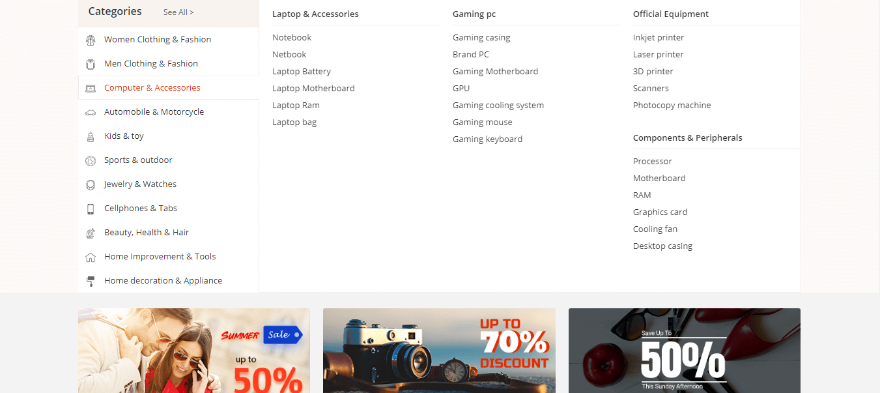Click the Home Improvement & Tools house icon

tap(91, 257)
